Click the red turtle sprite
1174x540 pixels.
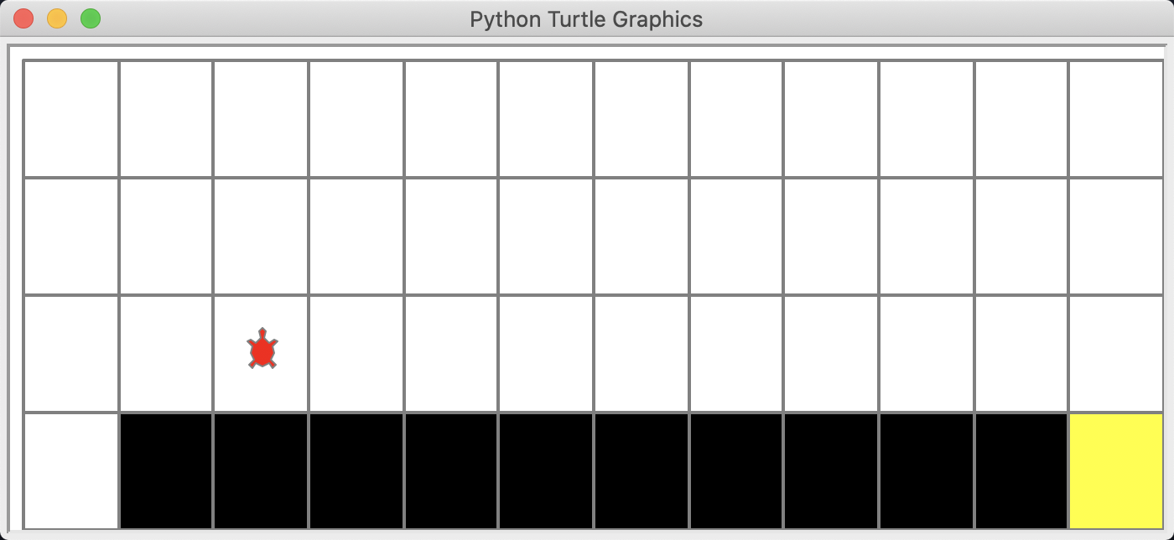click(x=262, y=349)
